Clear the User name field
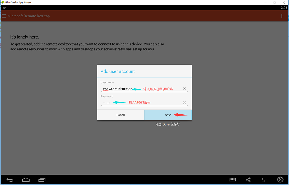 tap(185, 89)
